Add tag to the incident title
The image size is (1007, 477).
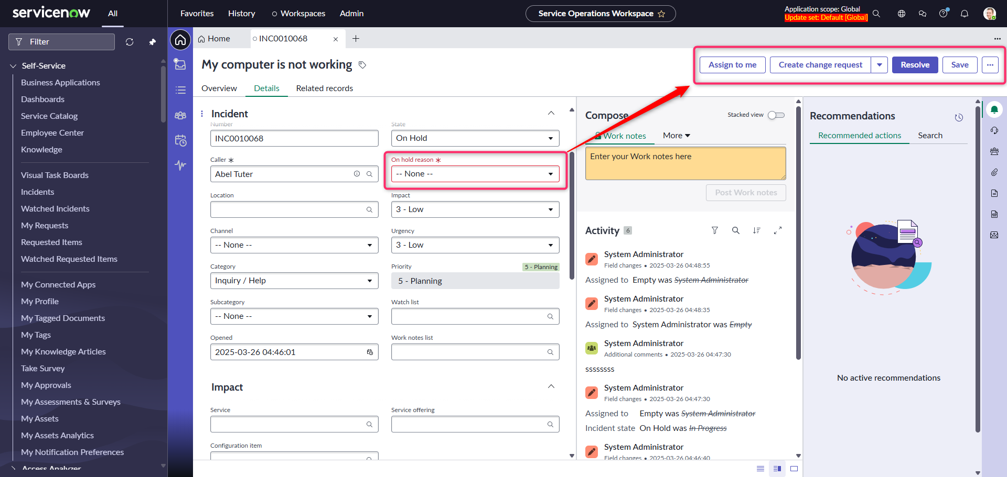362,65
